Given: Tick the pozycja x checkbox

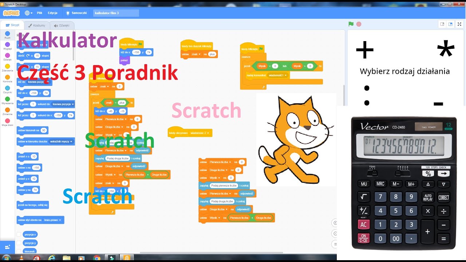Looking at the screenshot, I should tap(19, 234).
